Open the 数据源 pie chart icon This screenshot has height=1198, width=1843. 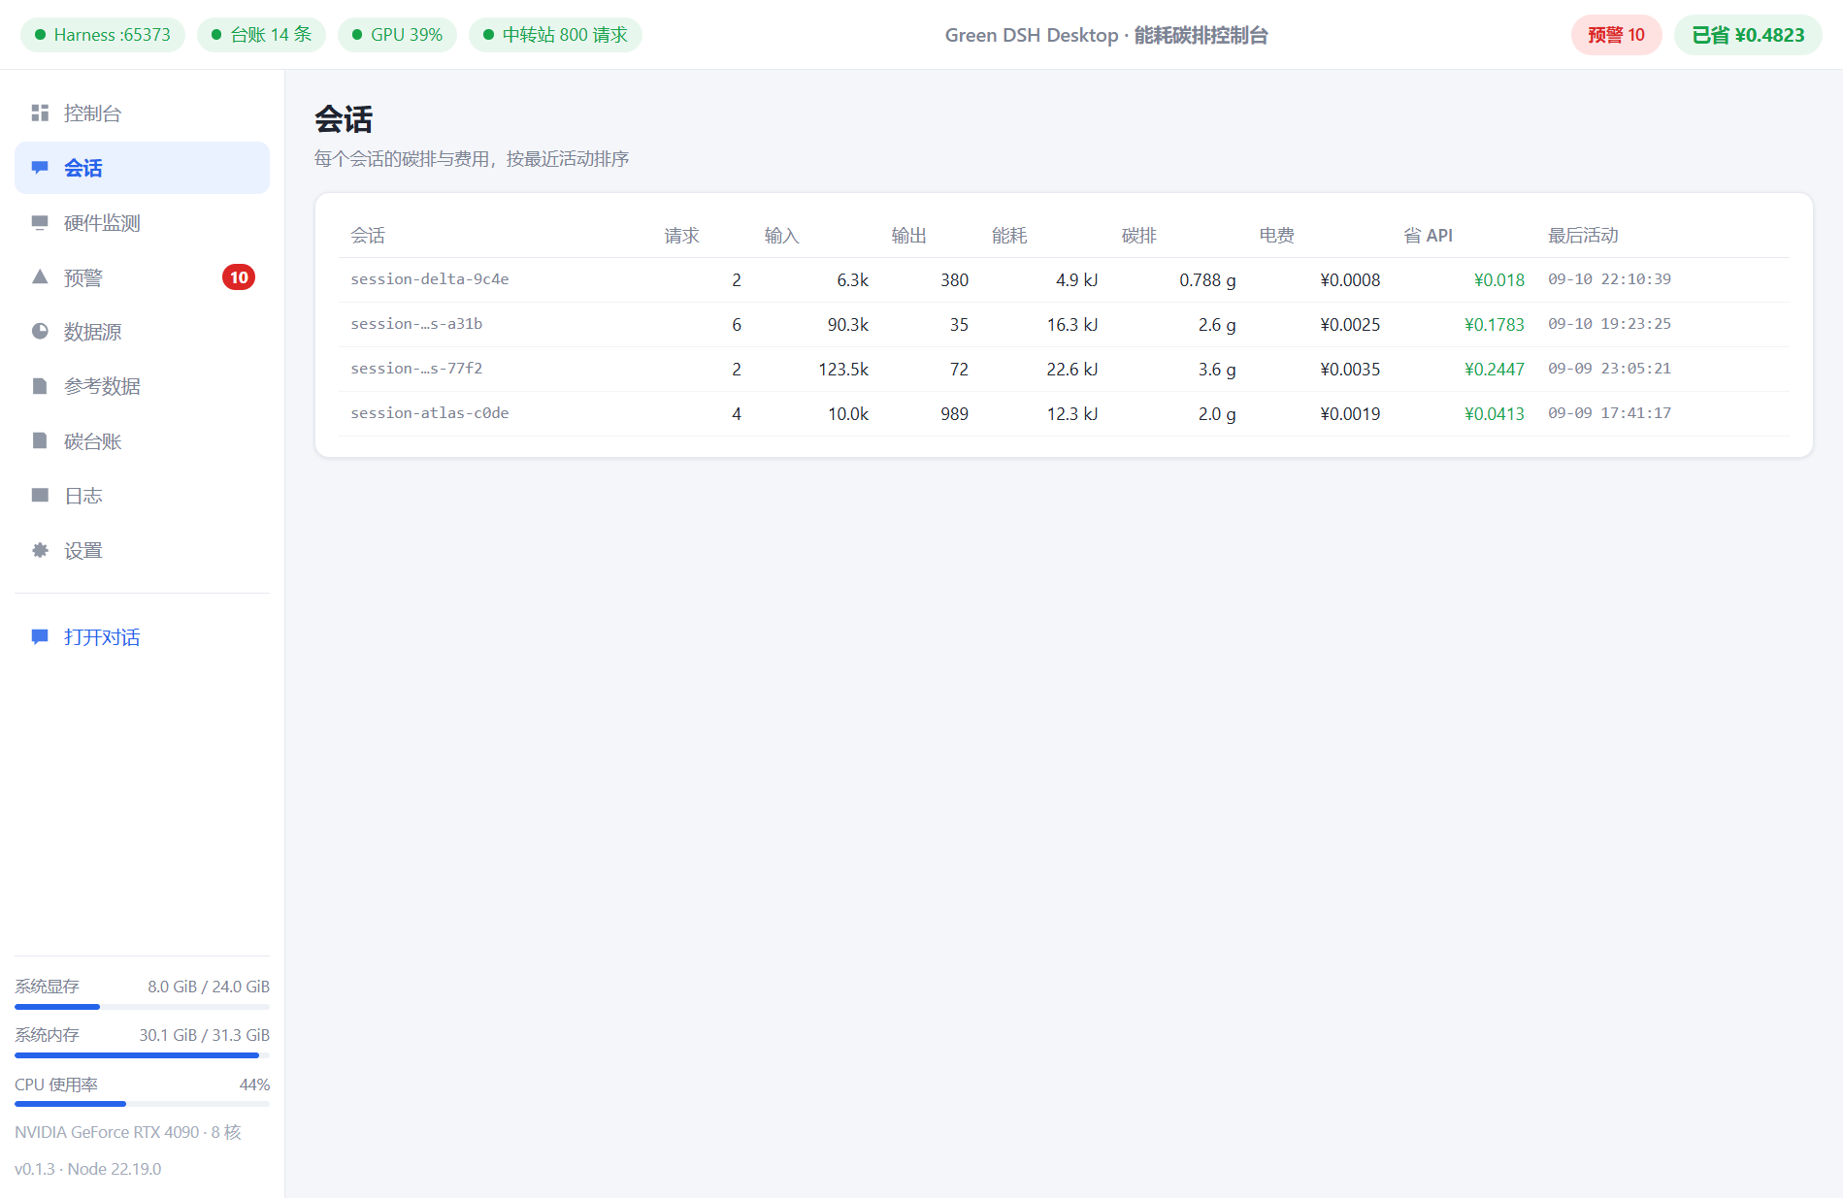40,332
